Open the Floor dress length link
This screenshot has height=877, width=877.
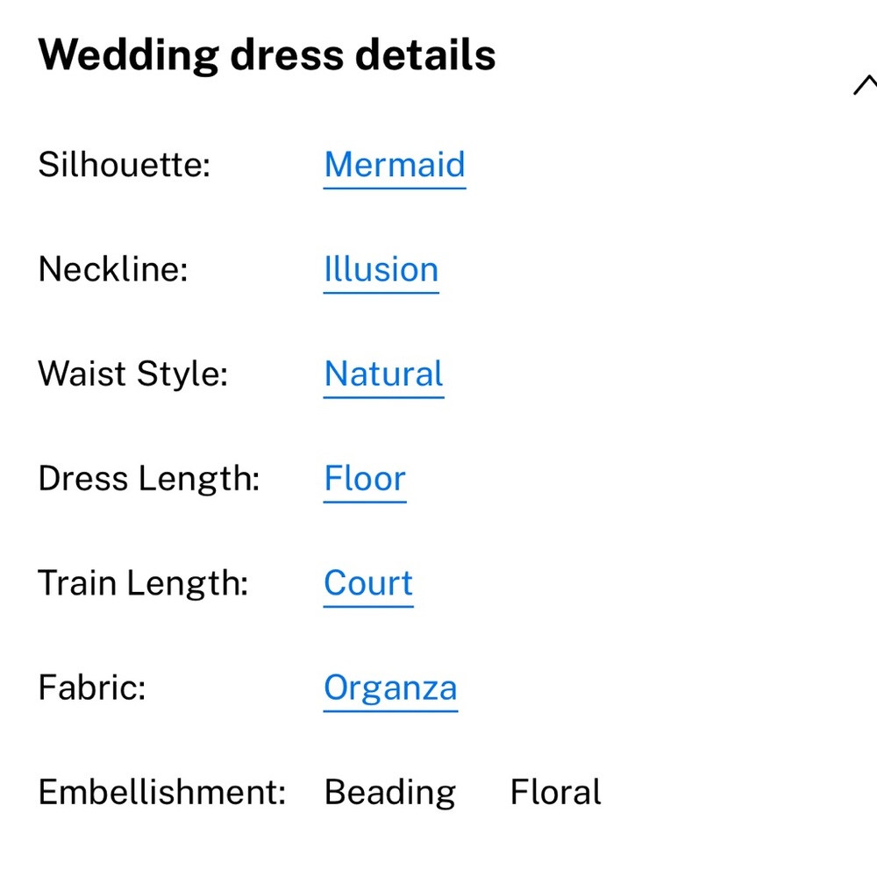[x=365, y=478]
